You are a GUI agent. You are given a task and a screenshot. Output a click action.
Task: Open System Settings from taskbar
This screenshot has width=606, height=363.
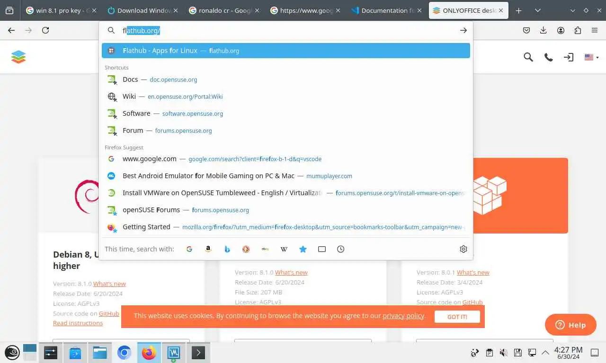[x=50, y=353]
